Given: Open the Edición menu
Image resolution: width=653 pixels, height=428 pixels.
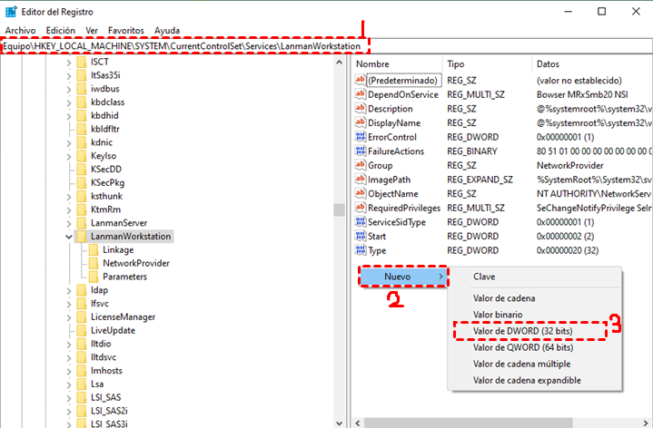Looking at the screenshot, I should point(61,30).
